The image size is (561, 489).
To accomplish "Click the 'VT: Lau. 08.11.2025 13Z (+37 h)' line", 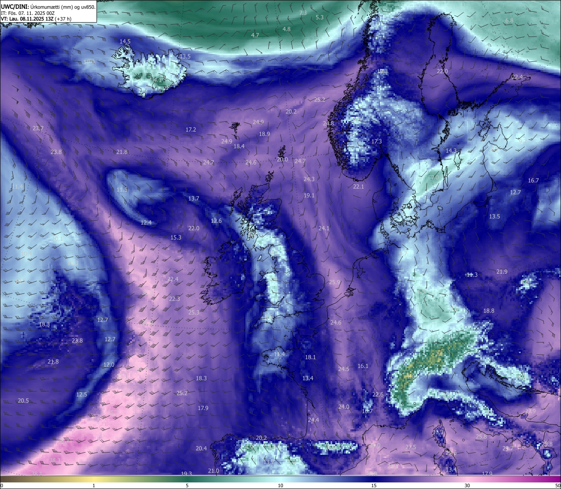I will click(x=36, y=19).
